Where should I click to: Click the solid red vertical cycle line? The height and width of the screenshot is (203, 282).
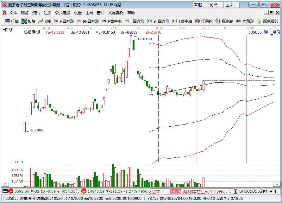point(197,100)
